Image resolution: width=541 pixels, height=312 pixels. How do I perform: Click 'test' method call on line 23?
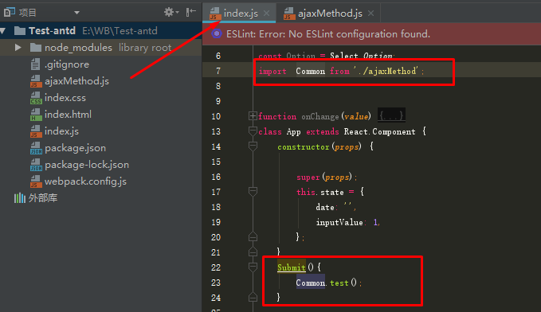coord(339,283)
